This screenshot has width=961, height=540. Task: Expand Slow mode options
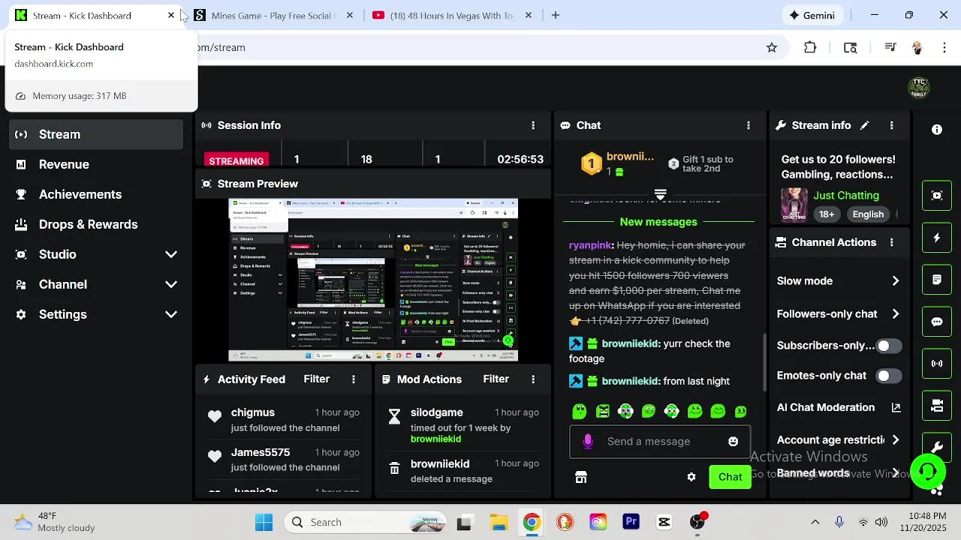coord(895,280)
